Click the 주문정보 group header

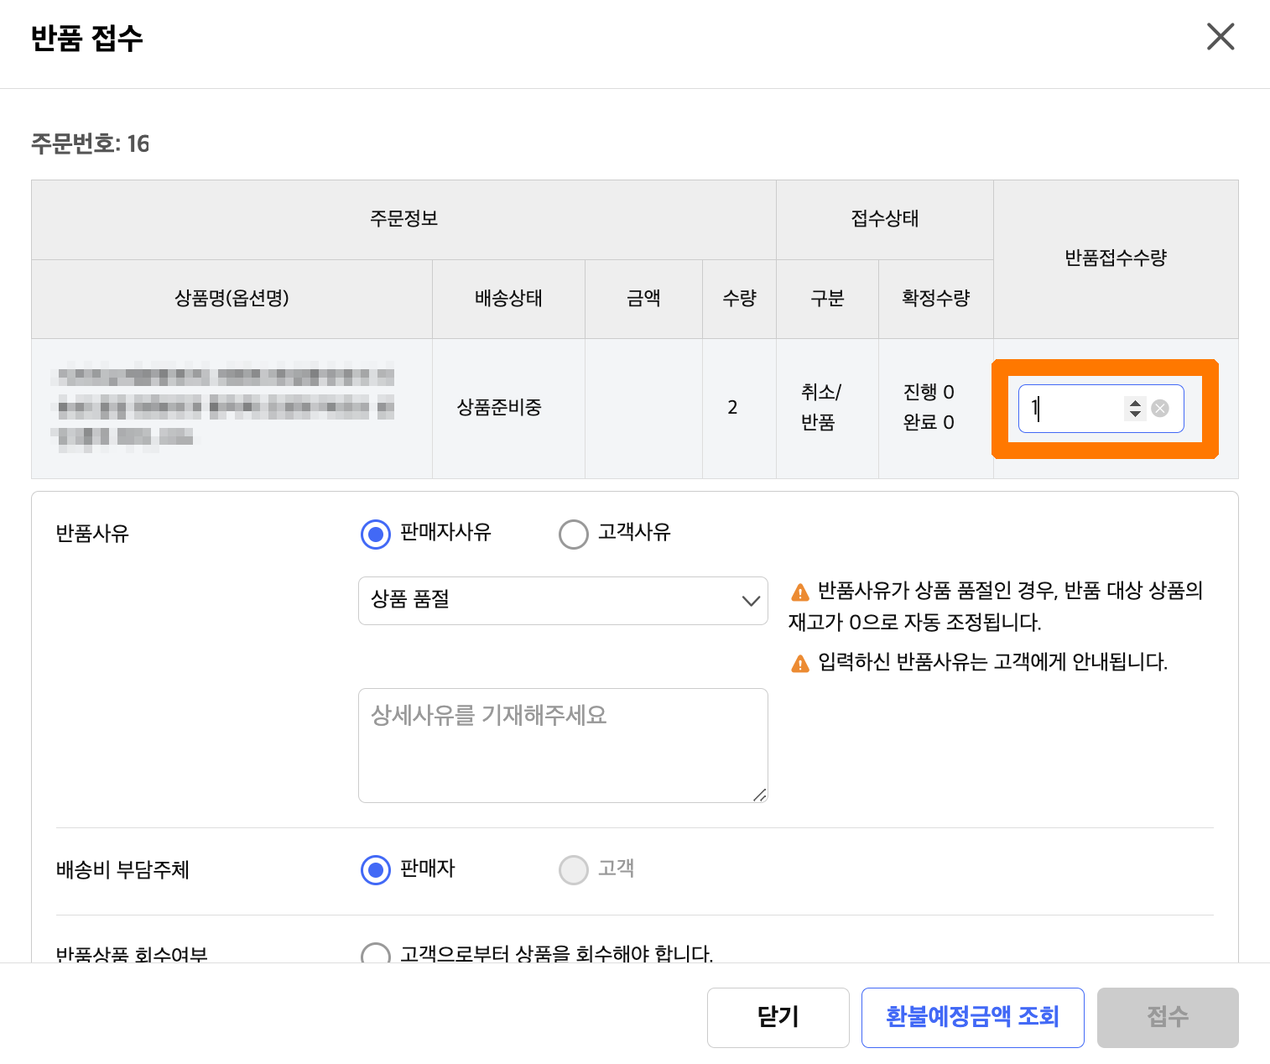tap(403, 219)
